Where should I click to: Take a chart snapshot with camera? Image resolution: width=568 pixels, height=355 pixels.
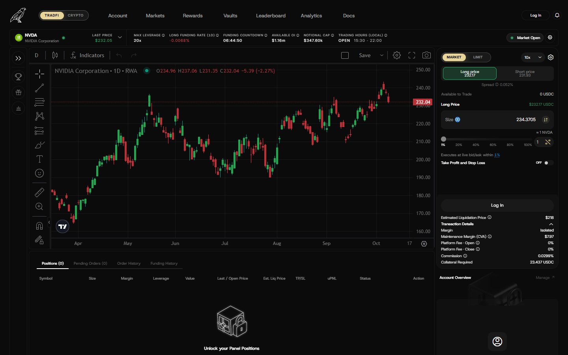click(426, 55)
